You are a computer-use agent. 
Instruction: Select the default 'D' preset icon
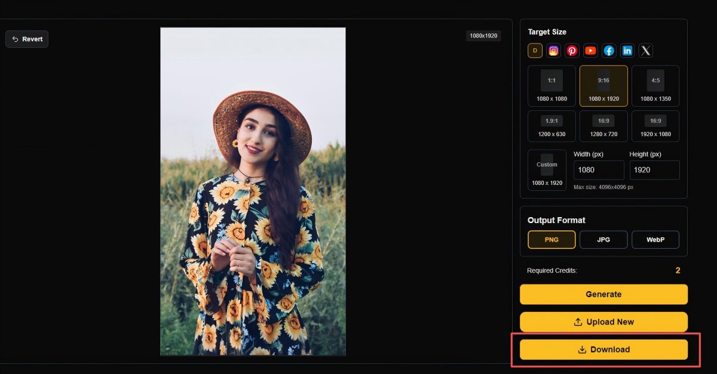[x=535, y=51]
